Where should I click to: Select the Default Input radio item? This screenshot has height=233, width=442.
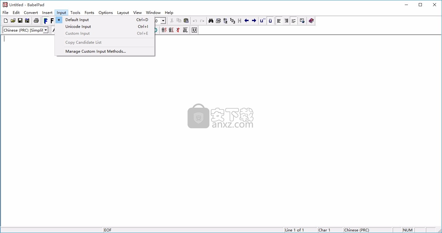click(105, 20)
